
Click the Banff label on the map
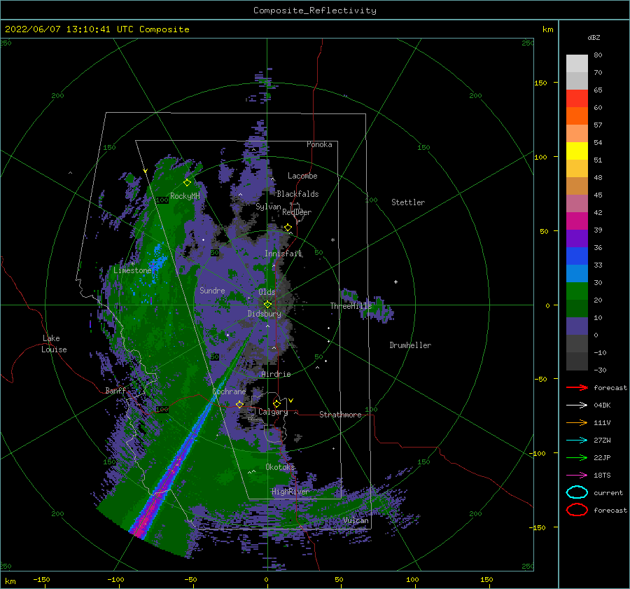[115, 390]
